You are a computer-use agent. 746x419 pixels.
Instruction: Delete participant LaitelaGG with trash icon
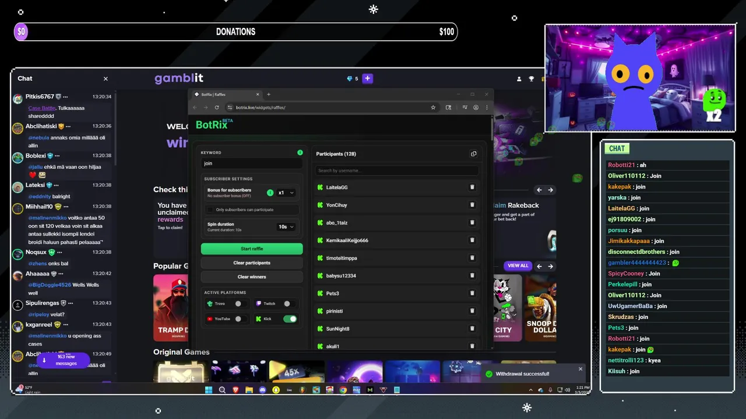click(472, 187)
